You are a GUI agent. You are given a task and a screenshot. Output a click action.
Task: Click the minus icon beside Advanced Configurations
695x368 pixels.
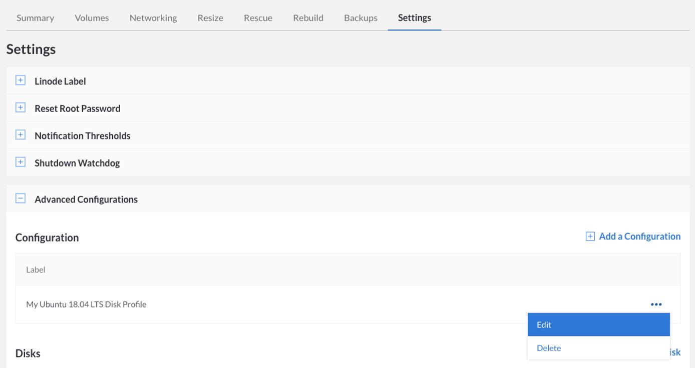(21, 198)
